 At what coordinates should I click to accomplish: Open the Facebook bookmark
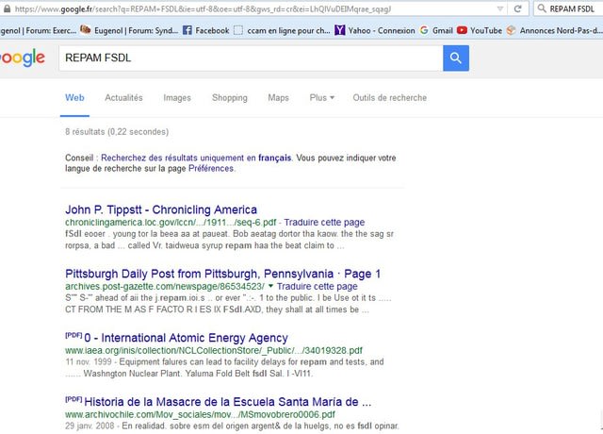click(x=205, y=30)
